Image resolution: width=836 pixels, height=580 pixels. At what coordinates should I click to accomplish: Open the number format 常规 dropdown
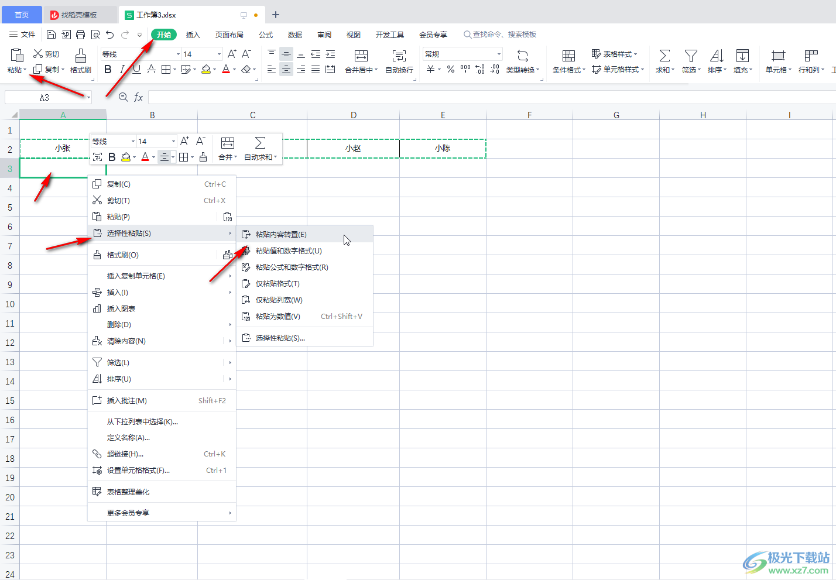499,54
